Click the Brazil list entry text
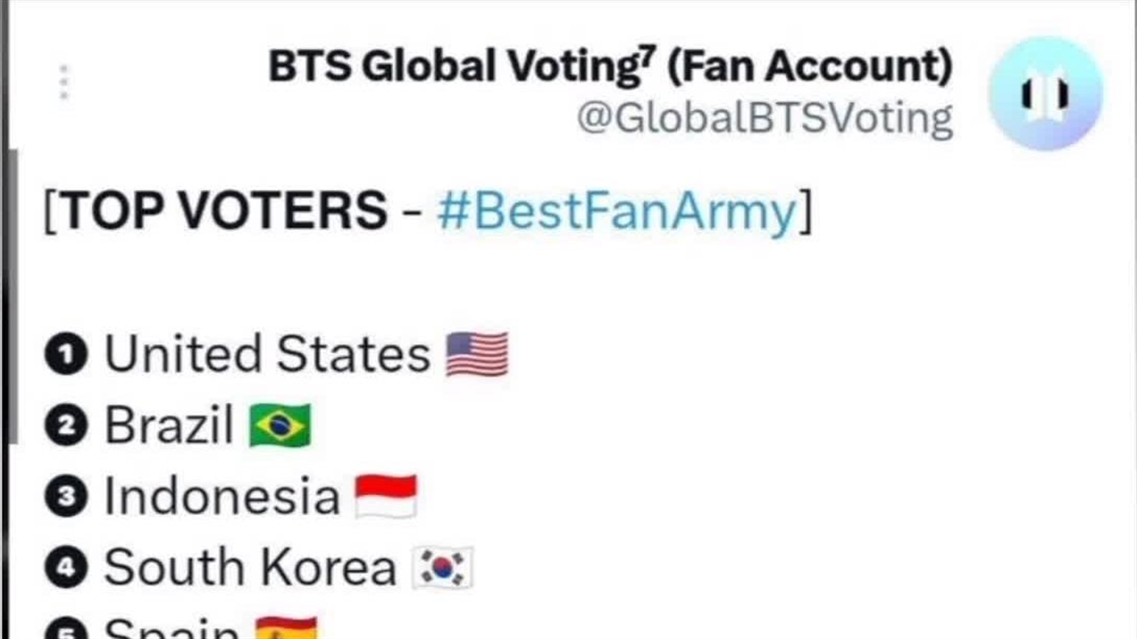1137x639 pixels. coord(169,425)
